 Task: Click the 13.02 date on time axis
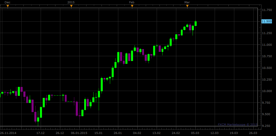coord(156,133)
